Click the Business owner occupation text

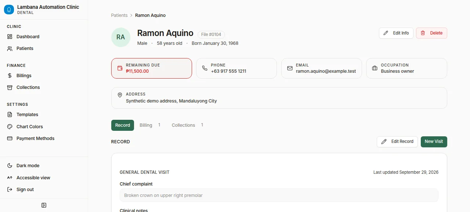click(397, 71)
